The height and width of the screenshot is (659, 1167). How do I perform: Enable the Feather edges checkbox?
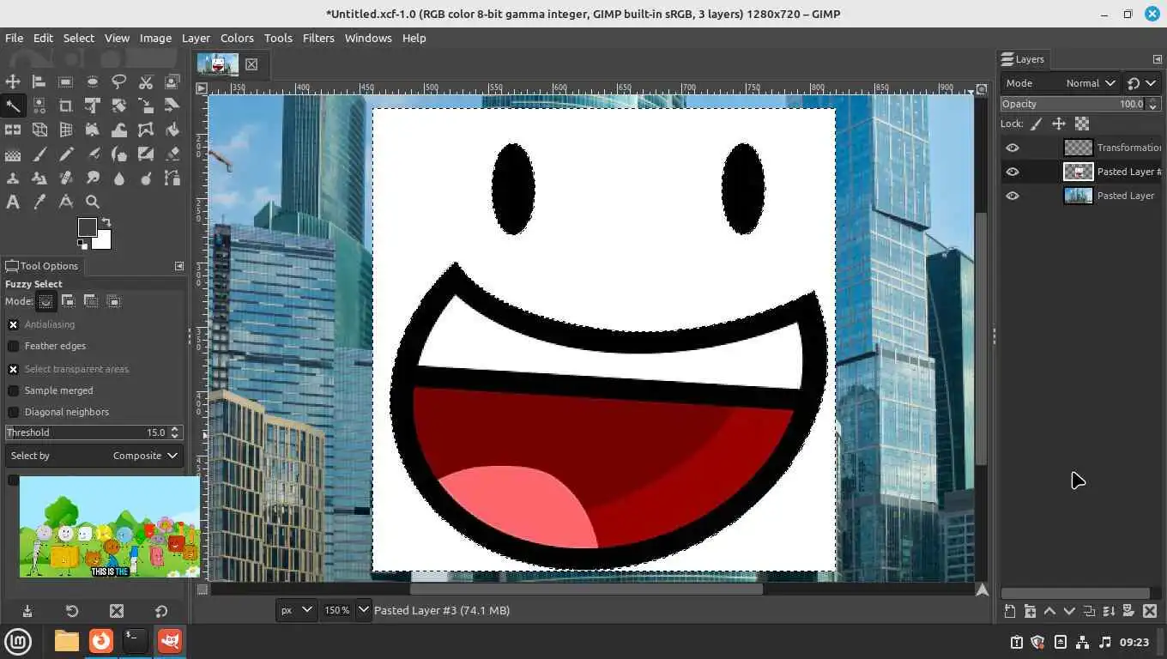(13, 346)
